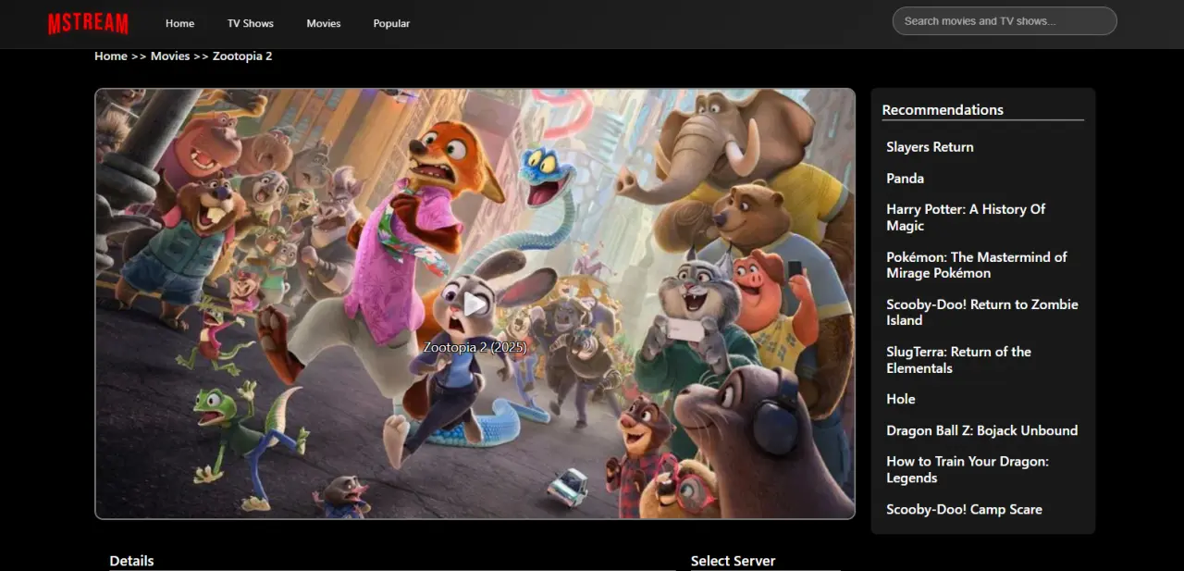Click the Recommendations heading
The height and width of the screenshot is (571, 1184).
pos(943,110)
